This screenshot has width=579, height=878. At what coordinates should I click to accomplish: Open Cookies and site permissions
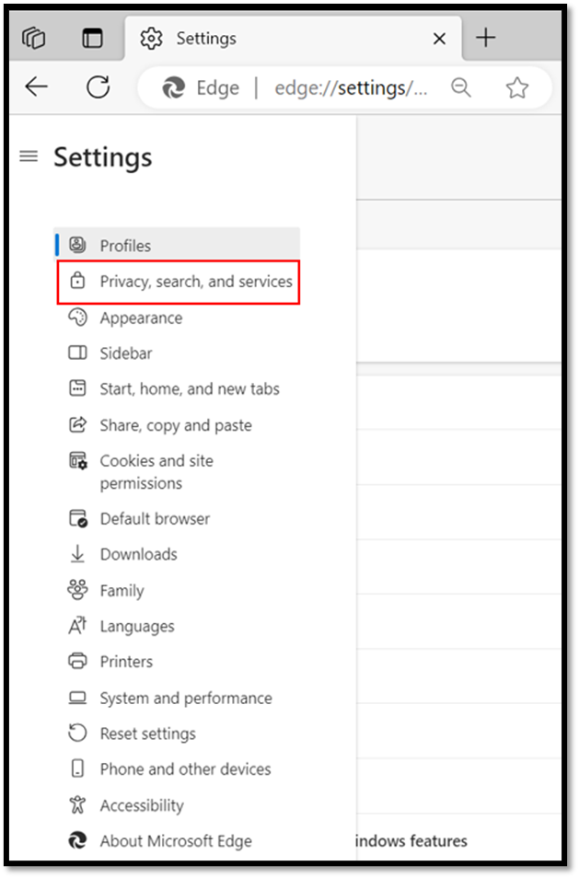[x=156, y=471]
